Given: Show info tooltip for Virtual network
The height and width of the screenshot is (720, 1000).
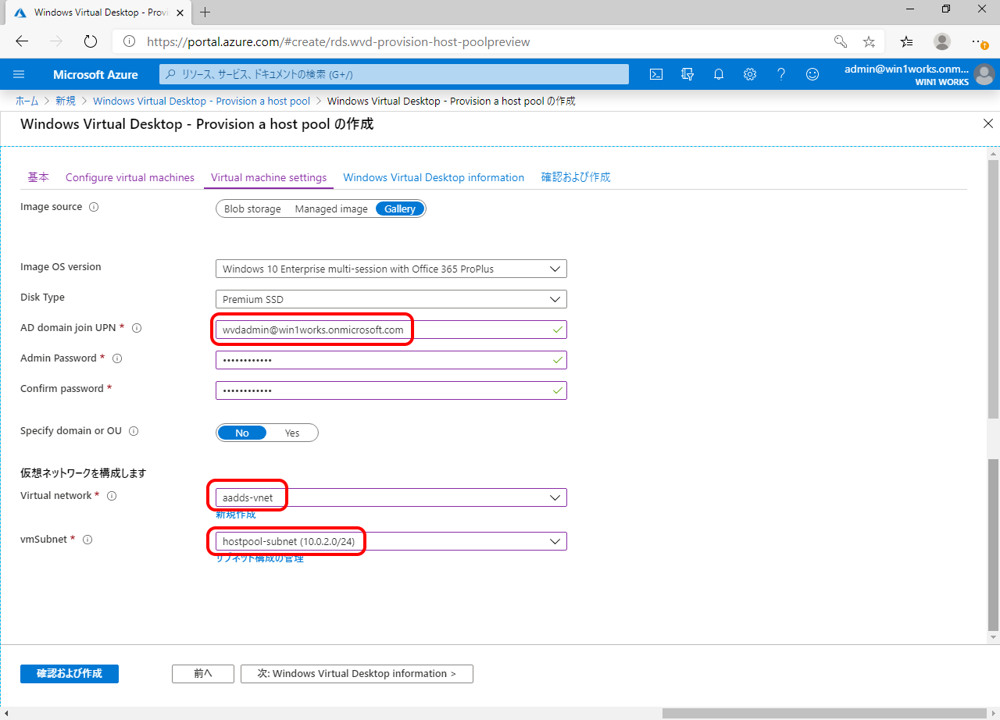Looking at the screenshot, I should (x=112, y=496).
